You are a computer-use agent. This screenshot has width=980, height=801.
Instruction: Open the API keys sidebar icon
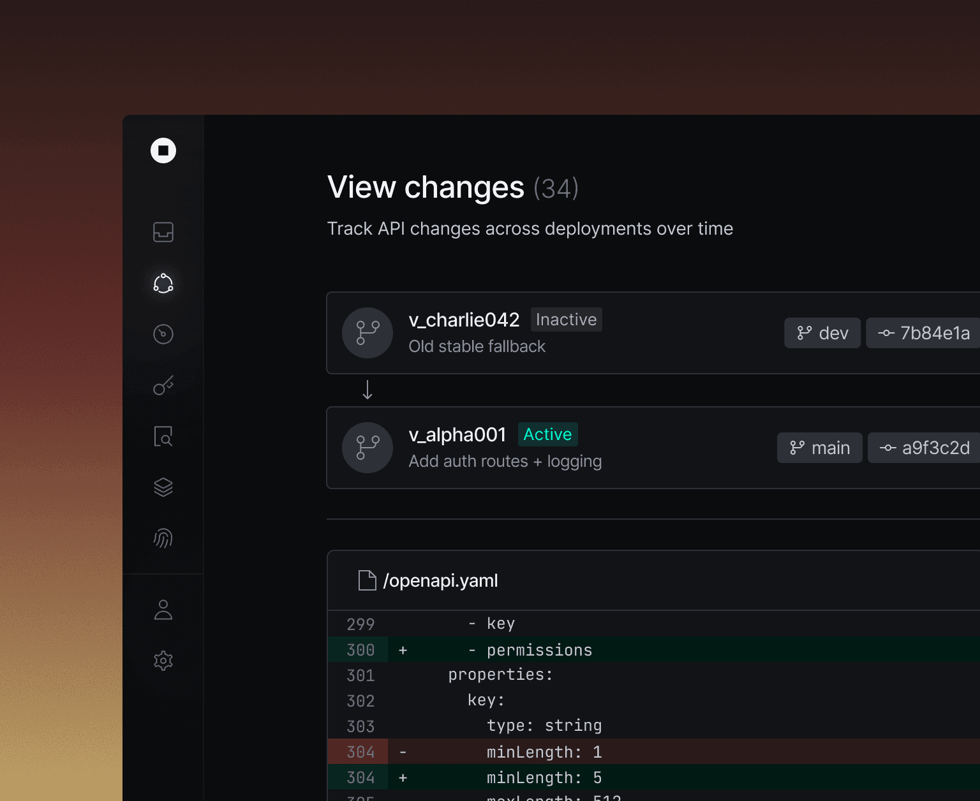coord(163,385)
